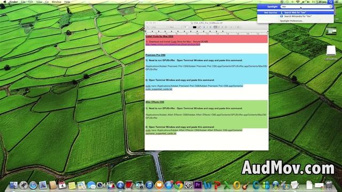Click the Spotlight magnifier in menu bar
The width and height of the screenshot is (342, 192).
(331, 2)
